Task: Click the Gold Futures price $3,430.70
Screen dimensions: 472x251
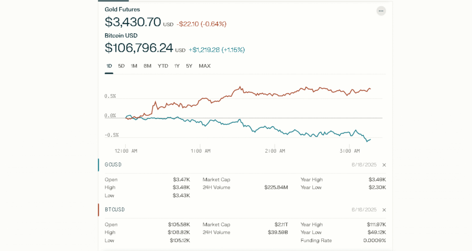Action: [x=133, y=22]
